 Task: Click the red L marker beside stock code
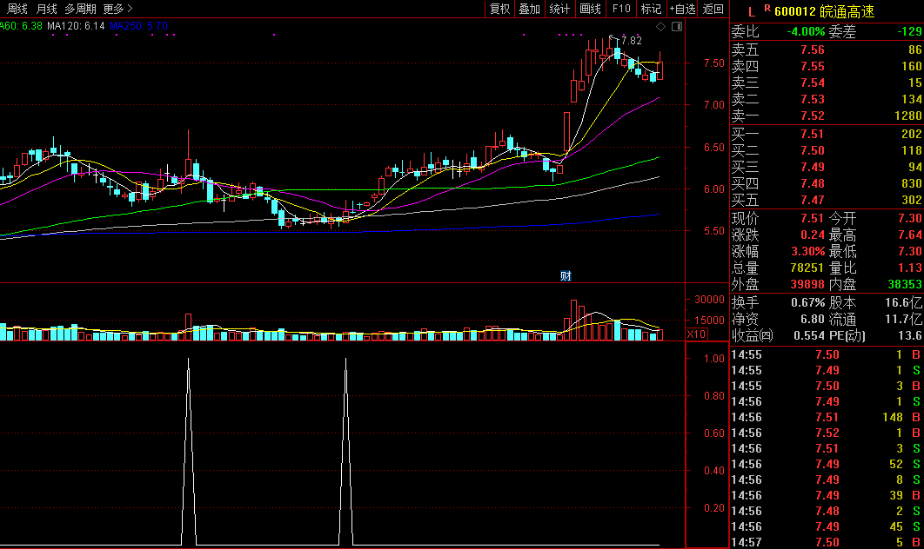click(752, 12)
